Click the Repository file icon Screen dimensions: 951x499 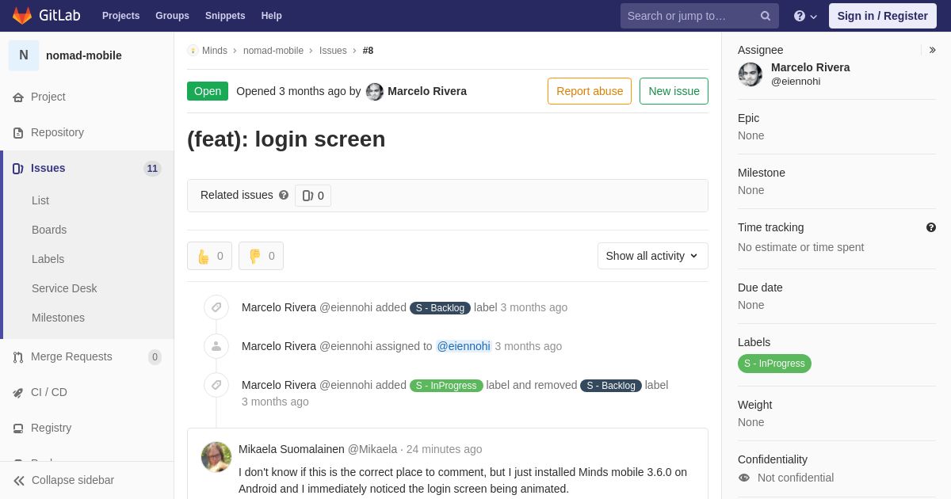click(x=18, y=133)
